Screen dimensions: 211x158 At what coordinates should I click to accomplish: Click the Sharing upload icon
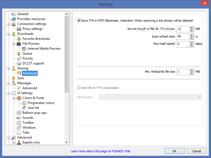click(x=14, y=68)
